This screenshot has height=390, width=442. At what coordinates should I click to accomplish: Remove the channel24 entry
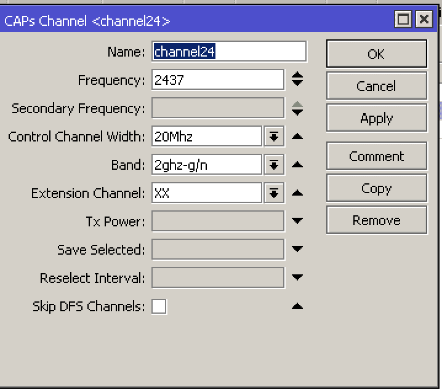(376, 220)
